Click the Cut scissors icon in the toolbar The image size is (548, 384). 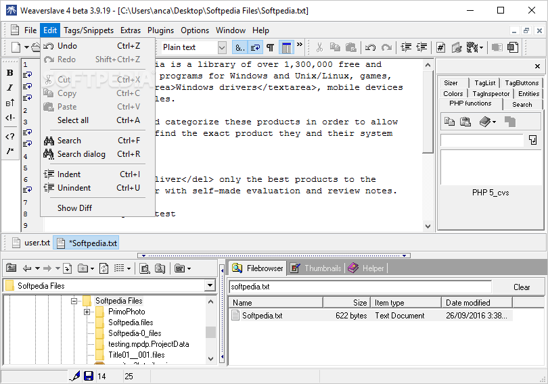click(319, 47)
